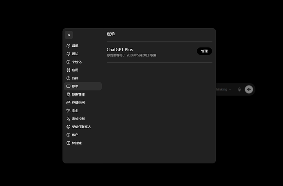Click the account profile icon beside 帐户
The image size is (283, 186).
point(68,135)
